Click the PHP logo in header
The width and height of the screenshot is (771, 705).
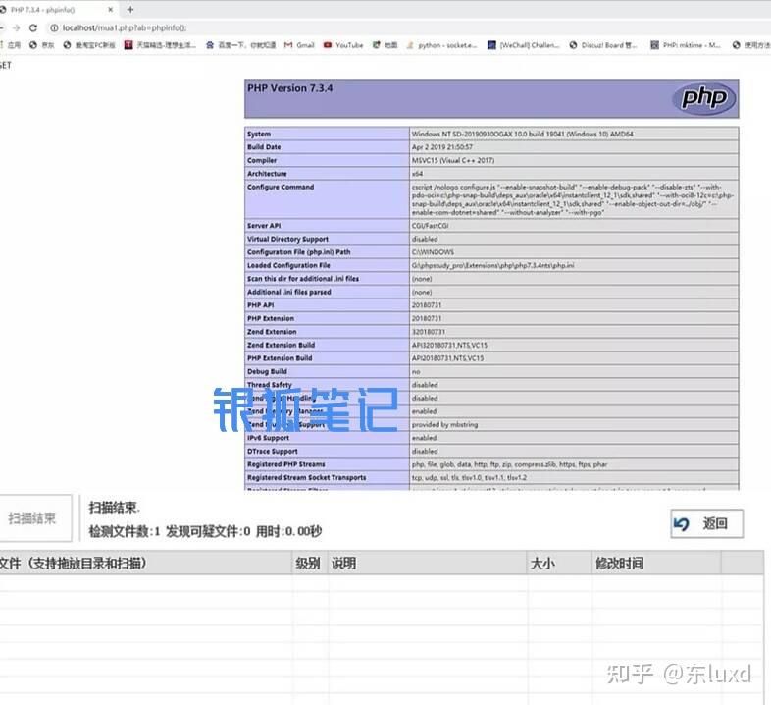coord(703,98)
